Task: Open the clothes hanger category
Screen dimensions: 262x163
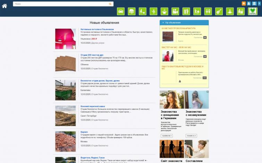Action: (164, 11)
